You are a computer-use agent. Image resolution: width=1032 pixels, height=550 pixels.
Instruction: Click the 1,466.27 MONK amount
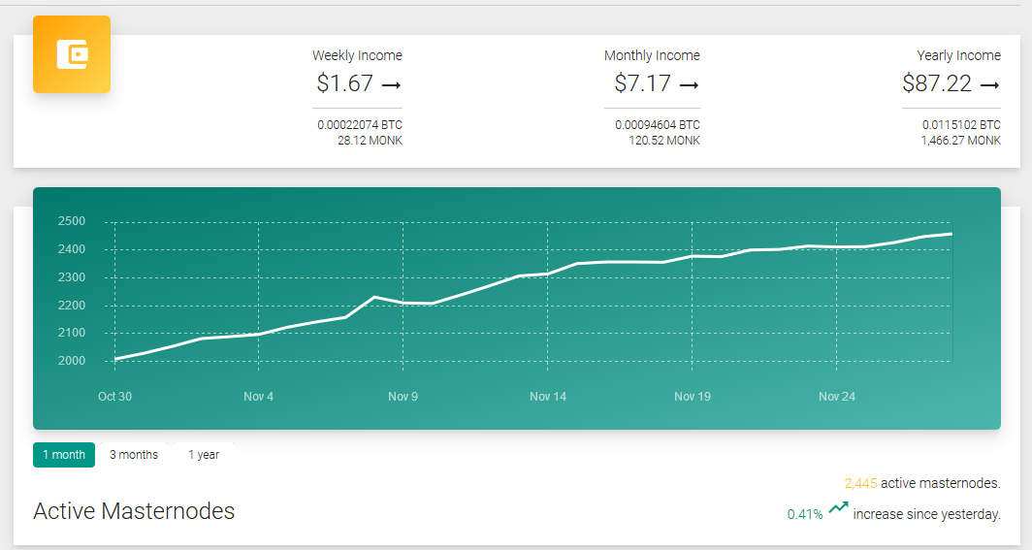click(x=960, y=140)
